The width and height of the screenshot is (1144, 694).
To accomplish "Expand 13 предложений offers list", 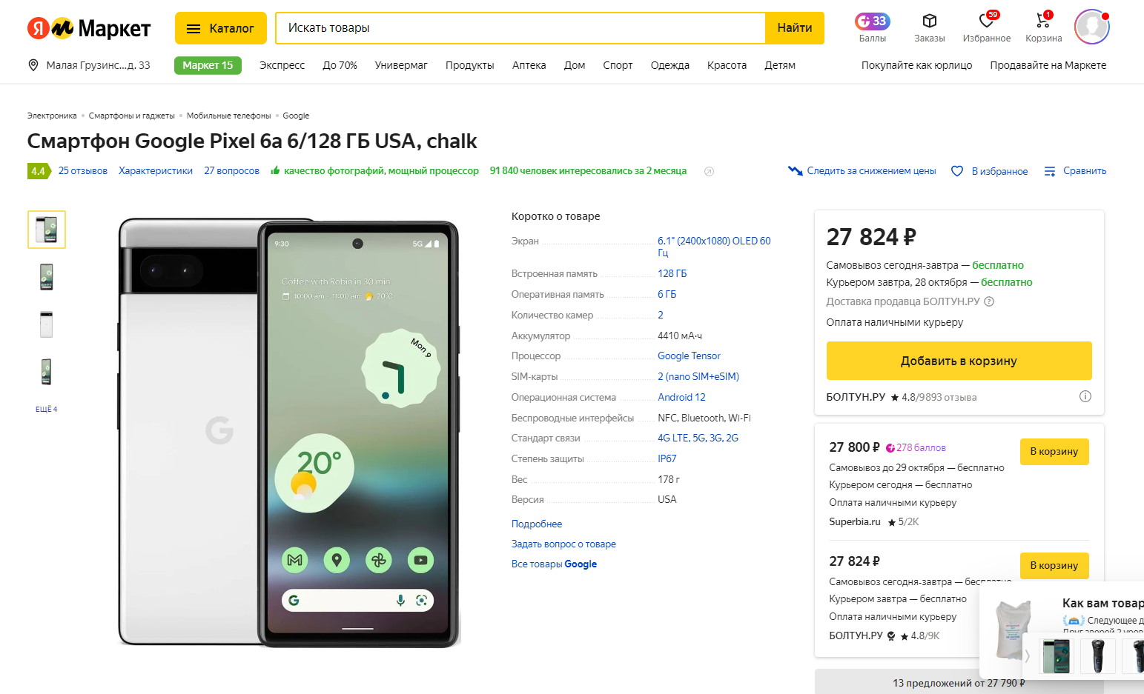I will click(x=958, y=683).
